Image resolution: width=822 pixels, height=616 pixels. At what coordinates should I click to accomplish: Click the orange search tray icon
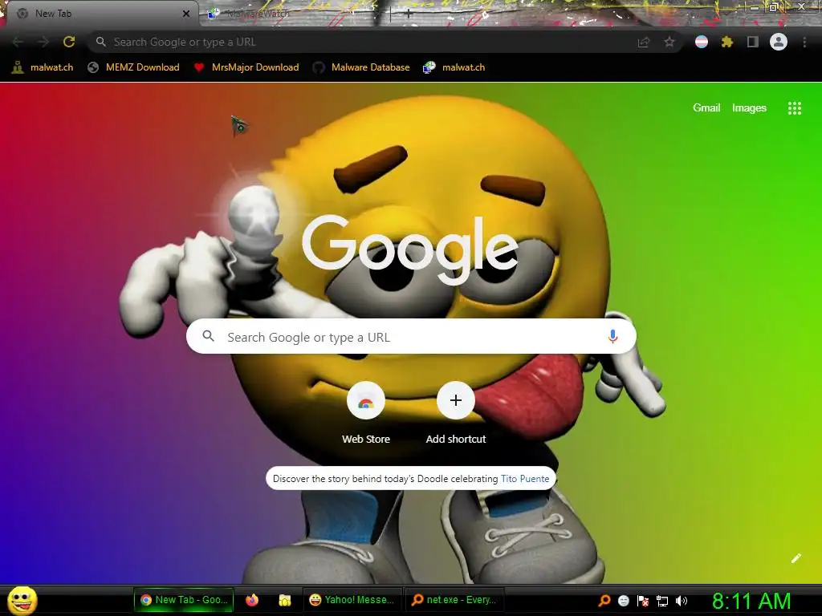(x=604, y=601)
